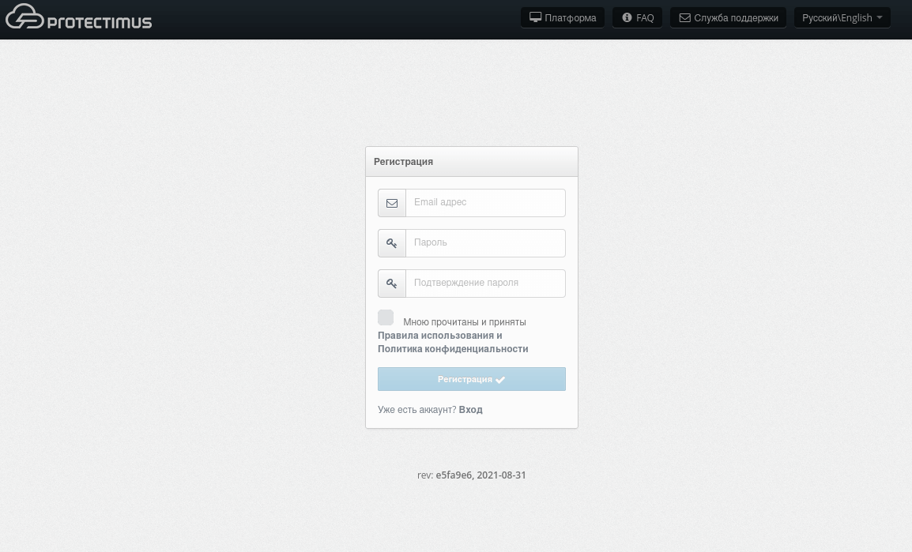Expand the Русский\English language dropdown
The image size is (912, 552).
[842, 17]
